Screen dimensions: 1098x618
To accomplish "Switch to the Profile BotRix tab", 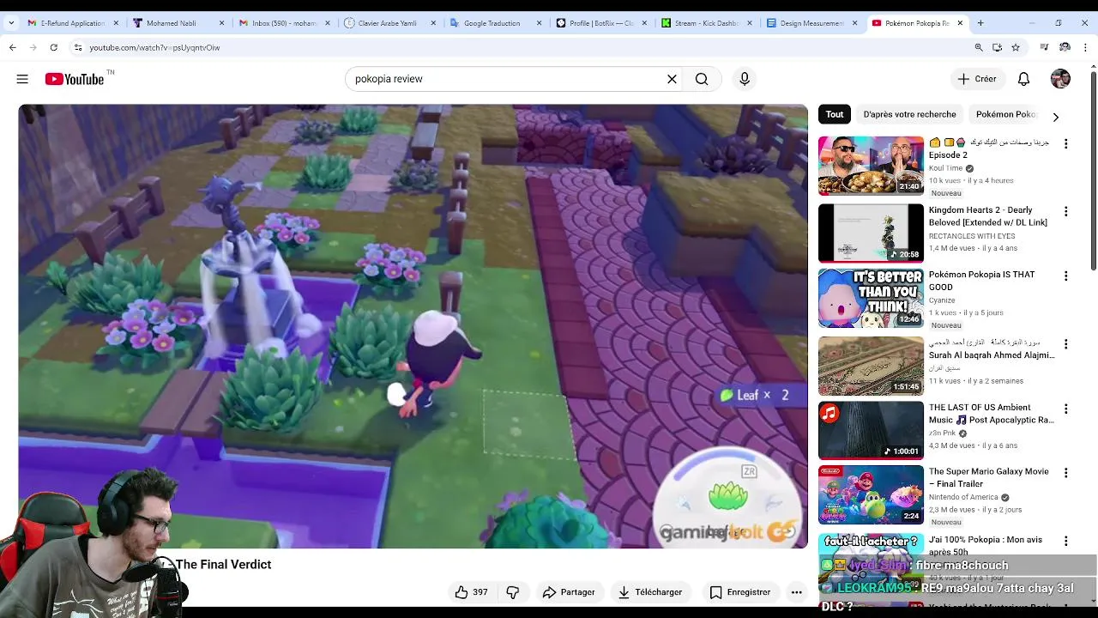I will (x=600, y=23).
